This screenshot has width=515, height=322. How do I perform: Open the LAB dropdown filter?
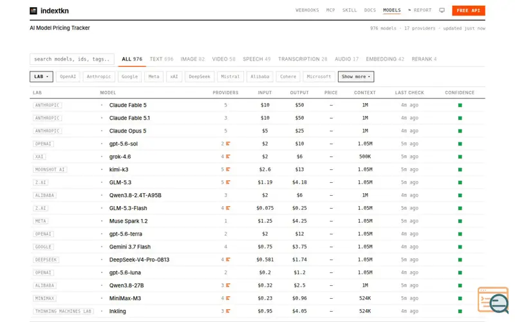[x=41, y=77]
